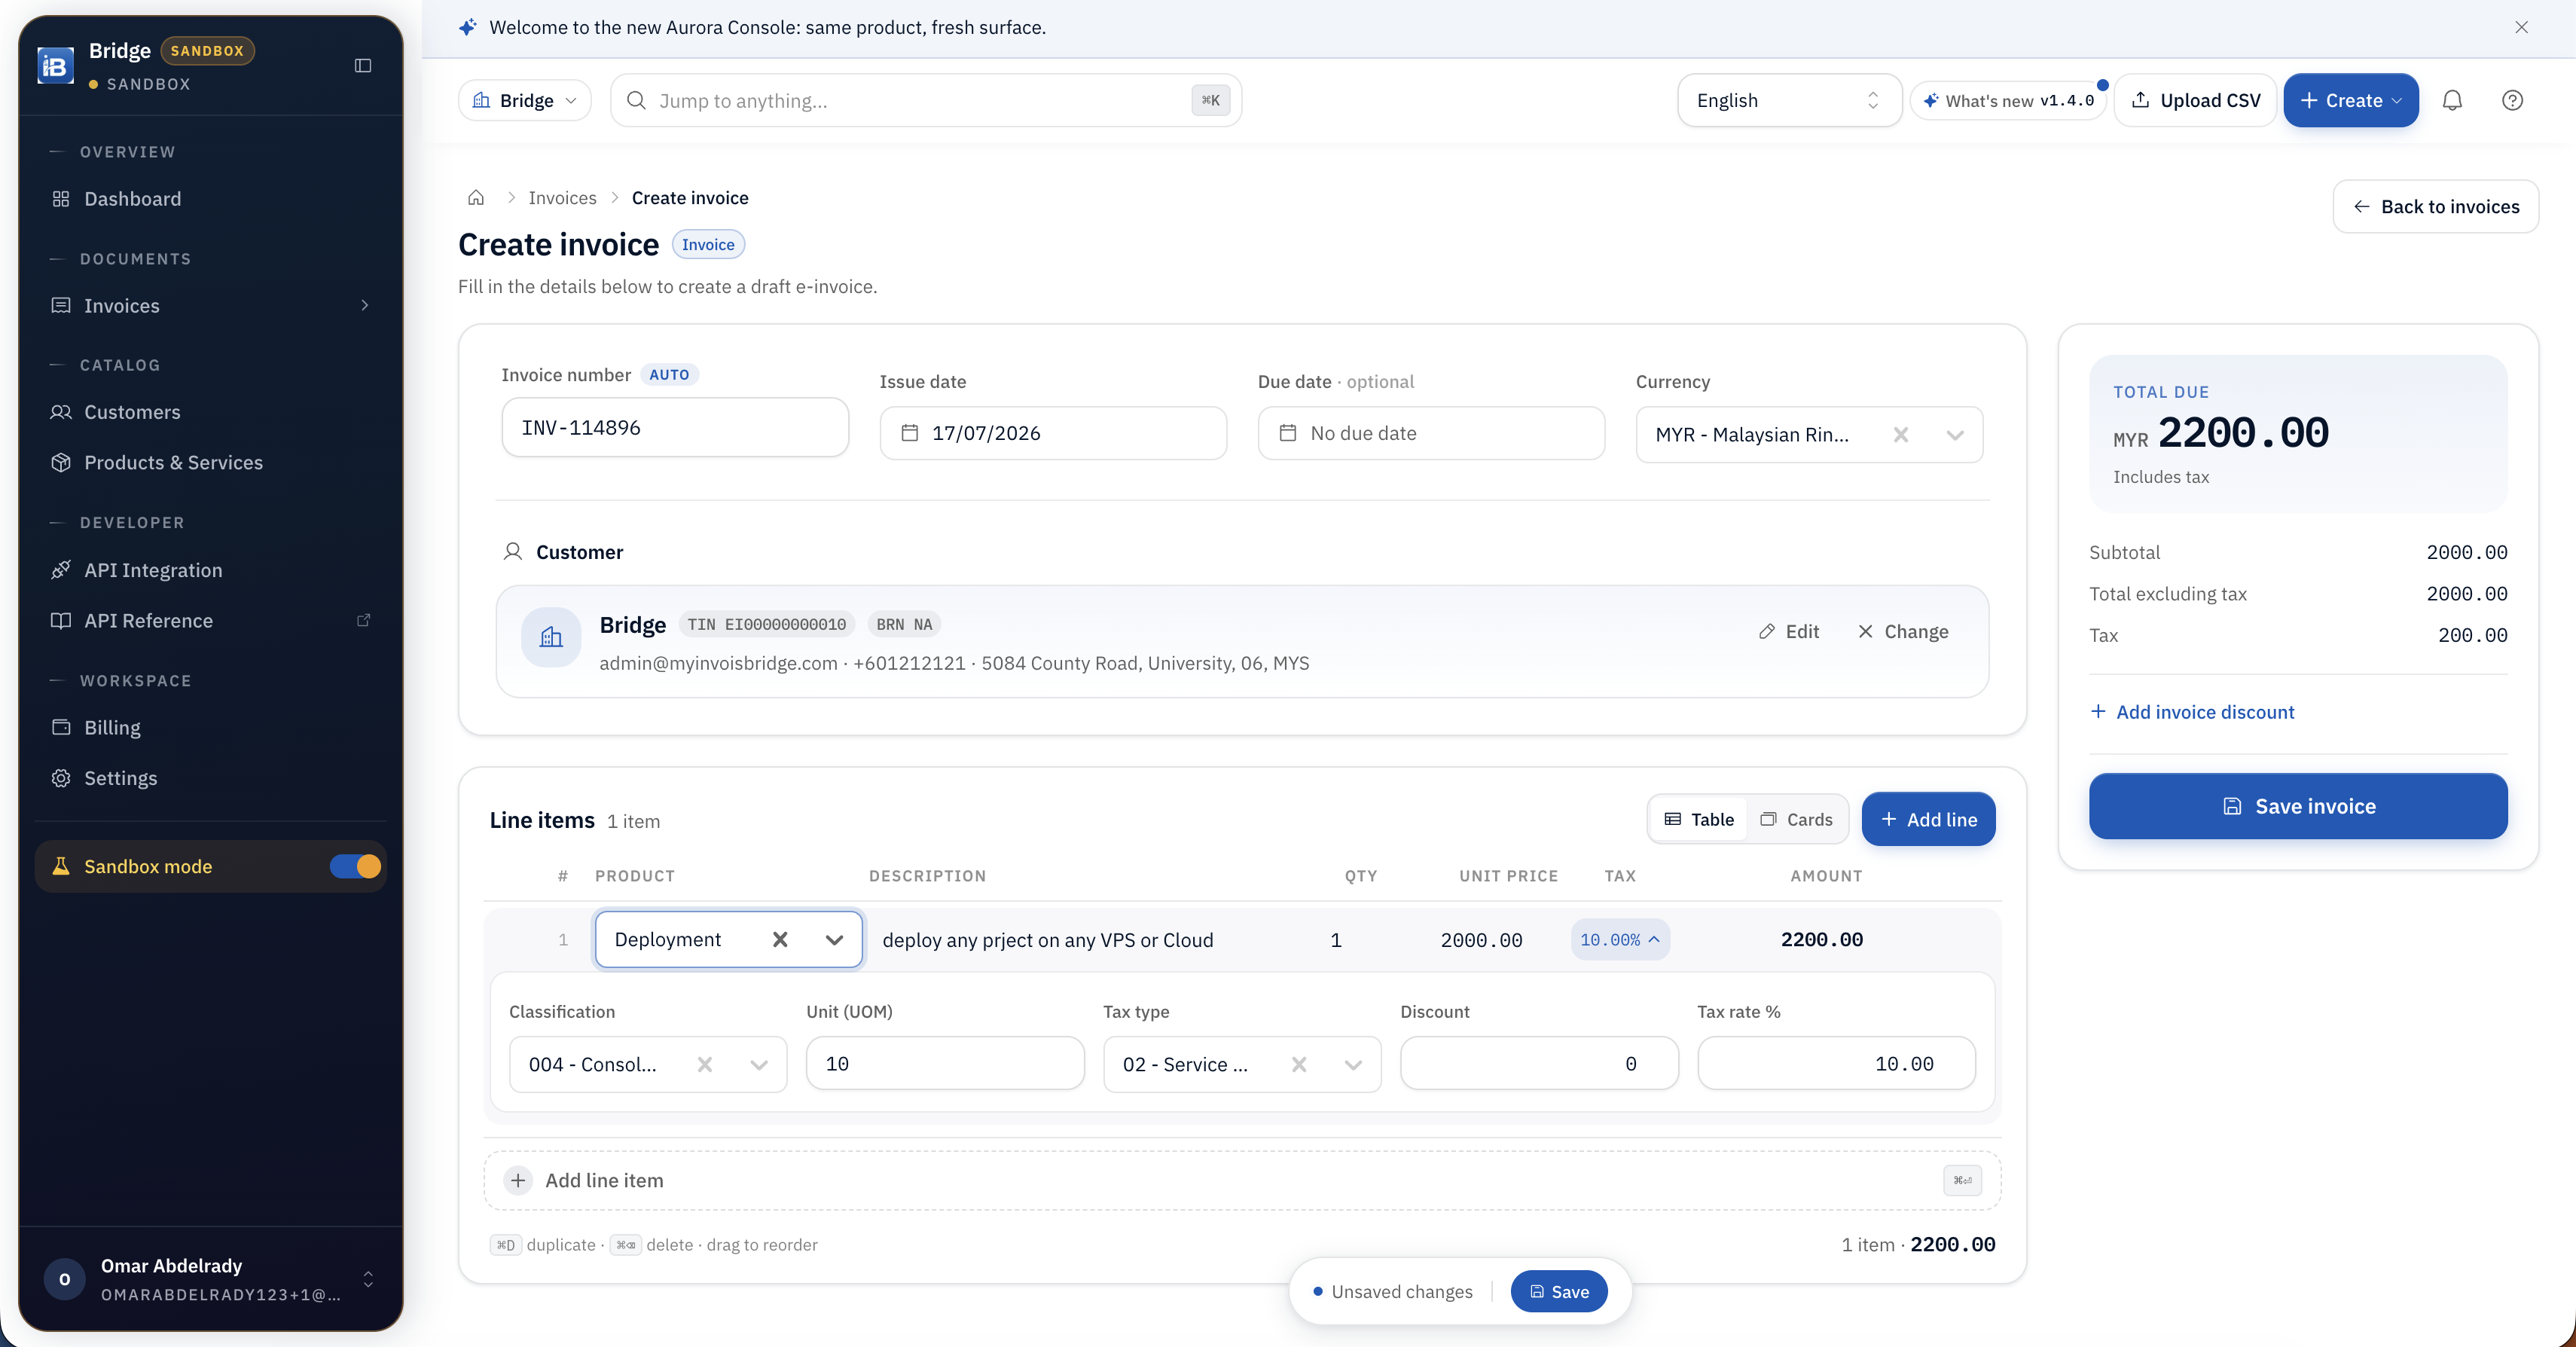Open the user account menu chevrons
This screenshot has height=1347, width=2576.
(368, 1279)
